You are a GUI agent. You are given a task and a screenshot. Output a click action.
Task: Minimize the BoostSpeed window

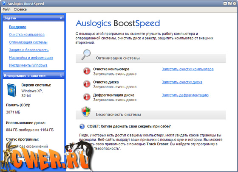tap(225, 3)
